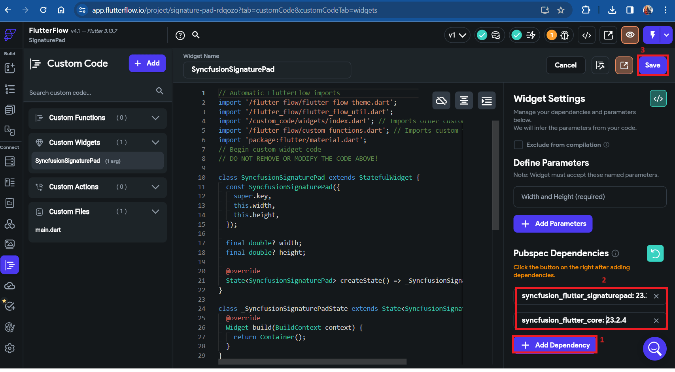Focus the Widget Name input field
The height and width of the screenshot is (372, 675).
tap(267, 70)
